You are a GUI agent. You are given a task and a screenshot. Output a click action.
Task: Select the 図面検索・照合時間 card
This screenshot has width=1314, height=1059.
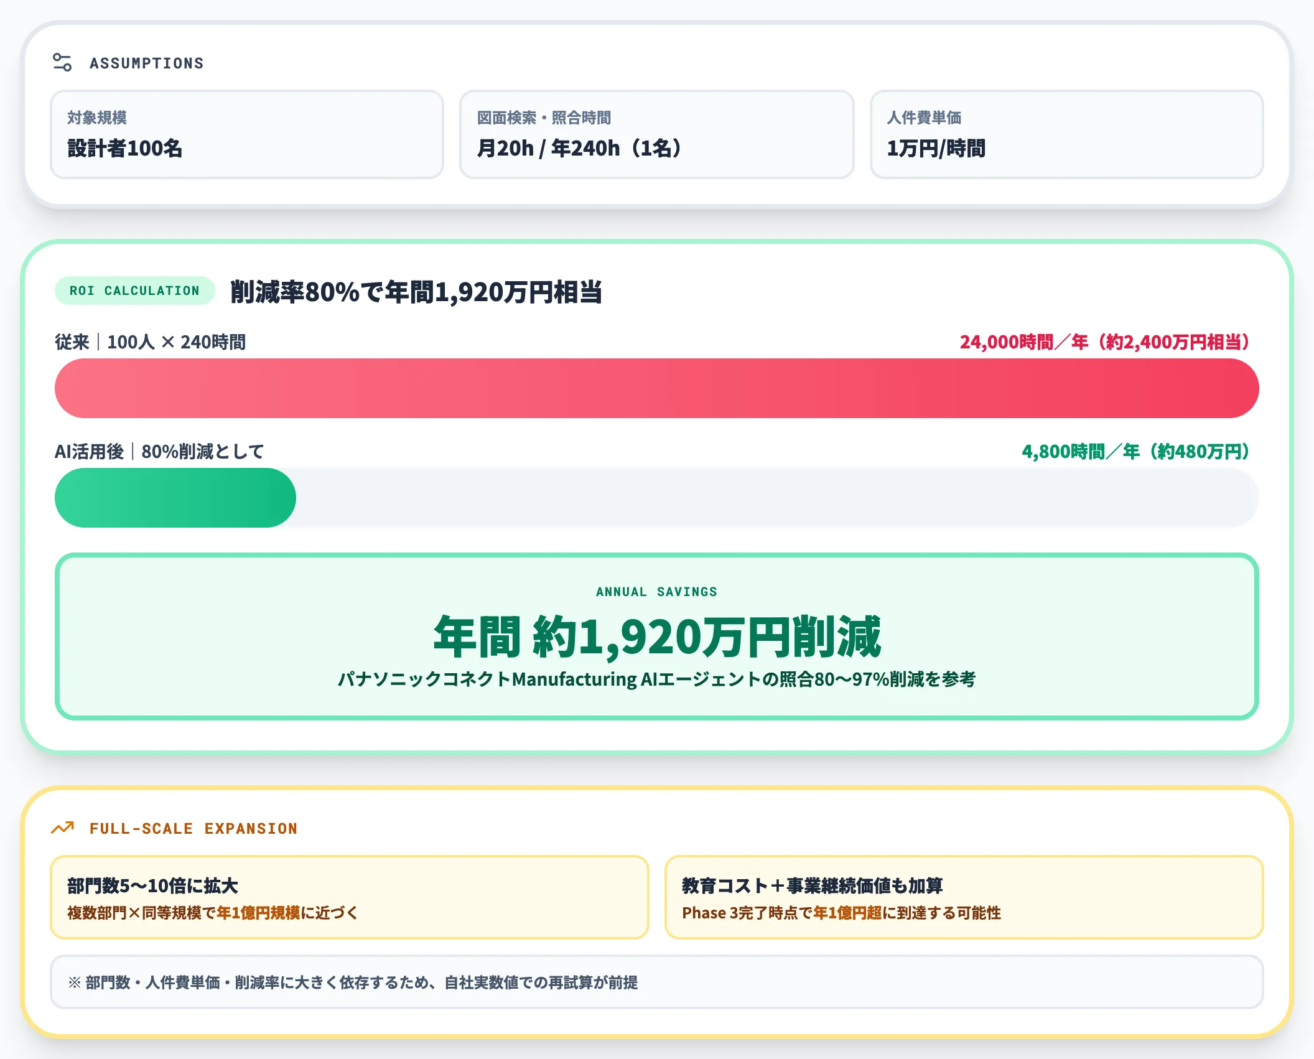(x=657, y=134)
